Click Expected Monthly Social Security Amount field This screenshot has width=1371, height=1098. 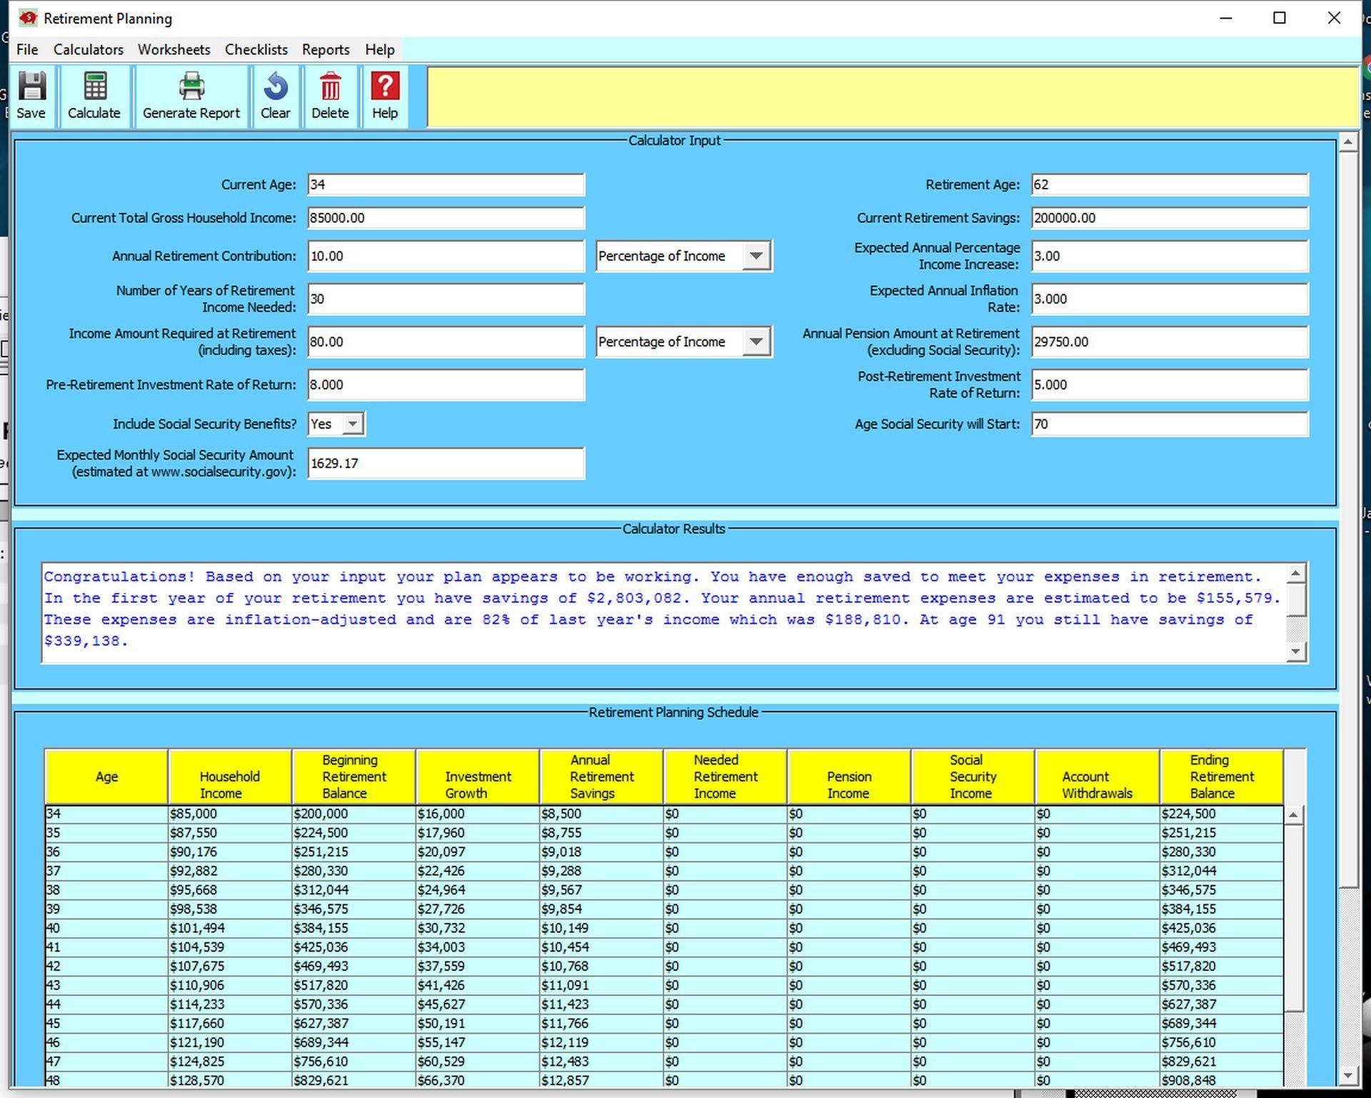coord(446,463)
